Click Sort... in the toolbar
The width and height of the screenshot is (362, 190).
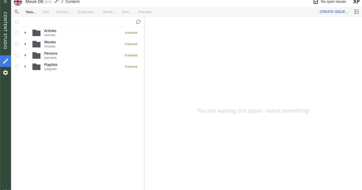click(126, 12)
